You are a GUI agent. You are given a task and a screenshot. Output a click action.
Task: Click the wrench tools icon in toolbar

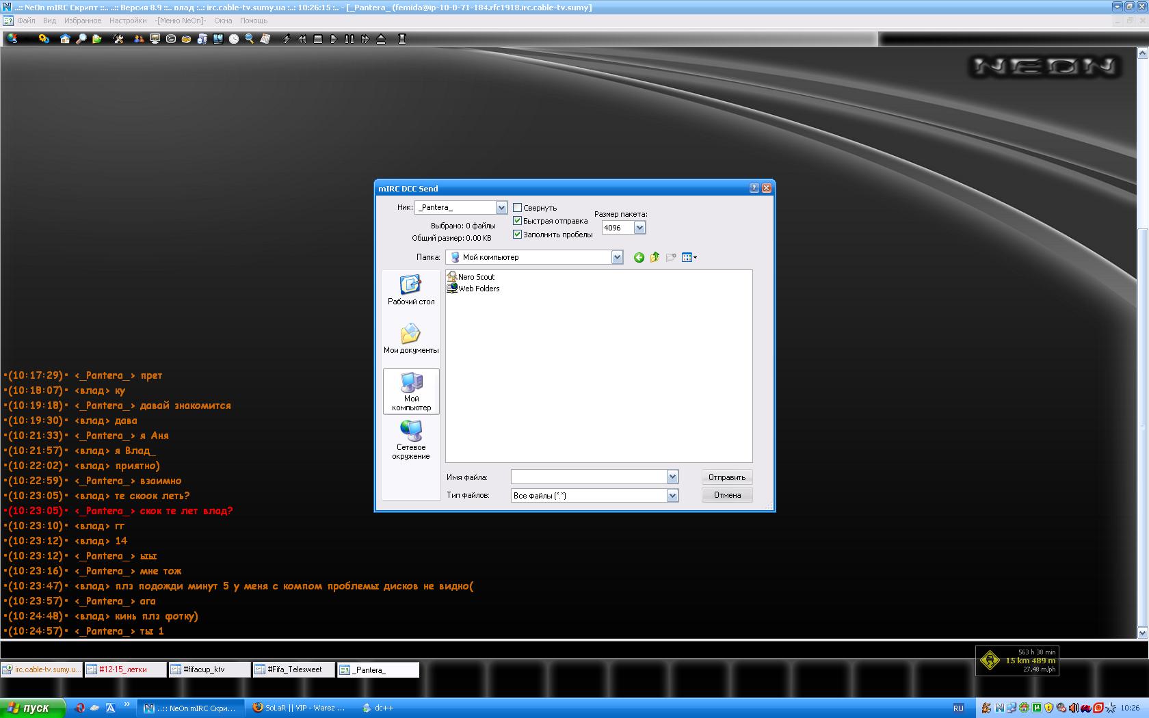[118, 39]
